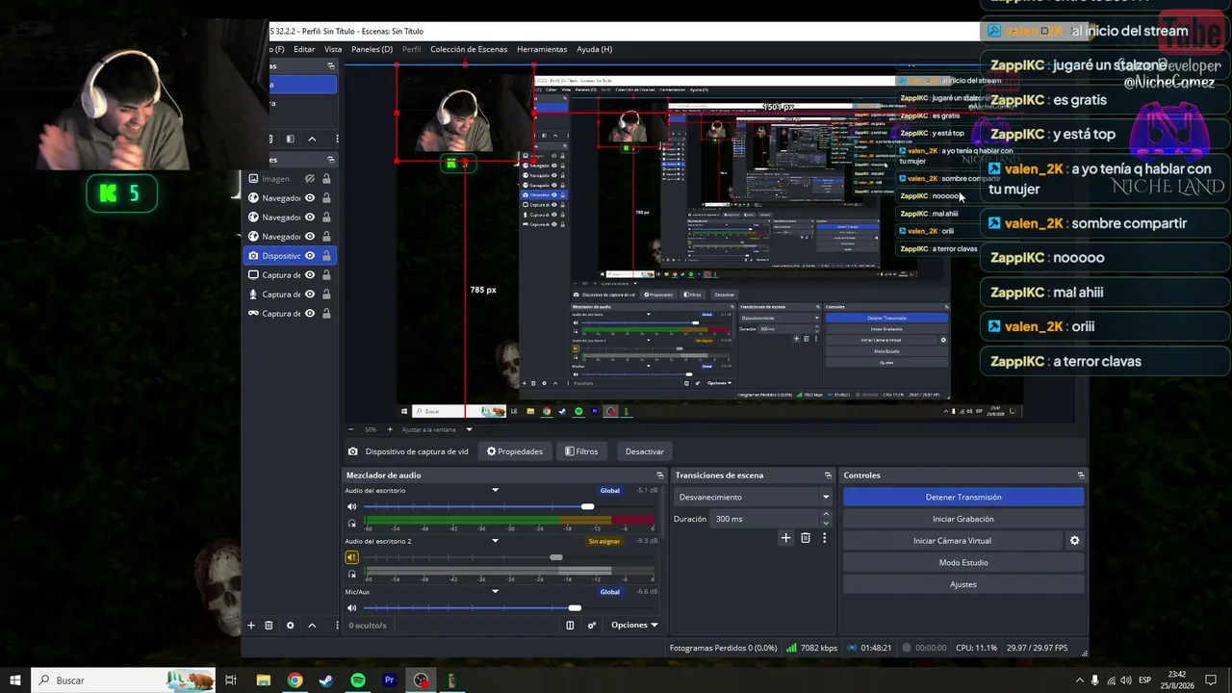1232x693 pixels.
Task: Detach the Transiciones de escena panel
Action: pyautogui.click(x=828, y=475)
